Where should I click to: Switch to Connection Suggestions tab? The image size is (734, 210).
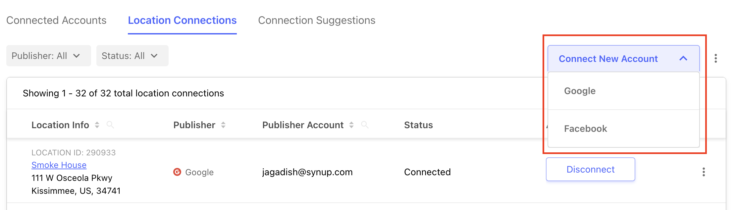(317, 21)
